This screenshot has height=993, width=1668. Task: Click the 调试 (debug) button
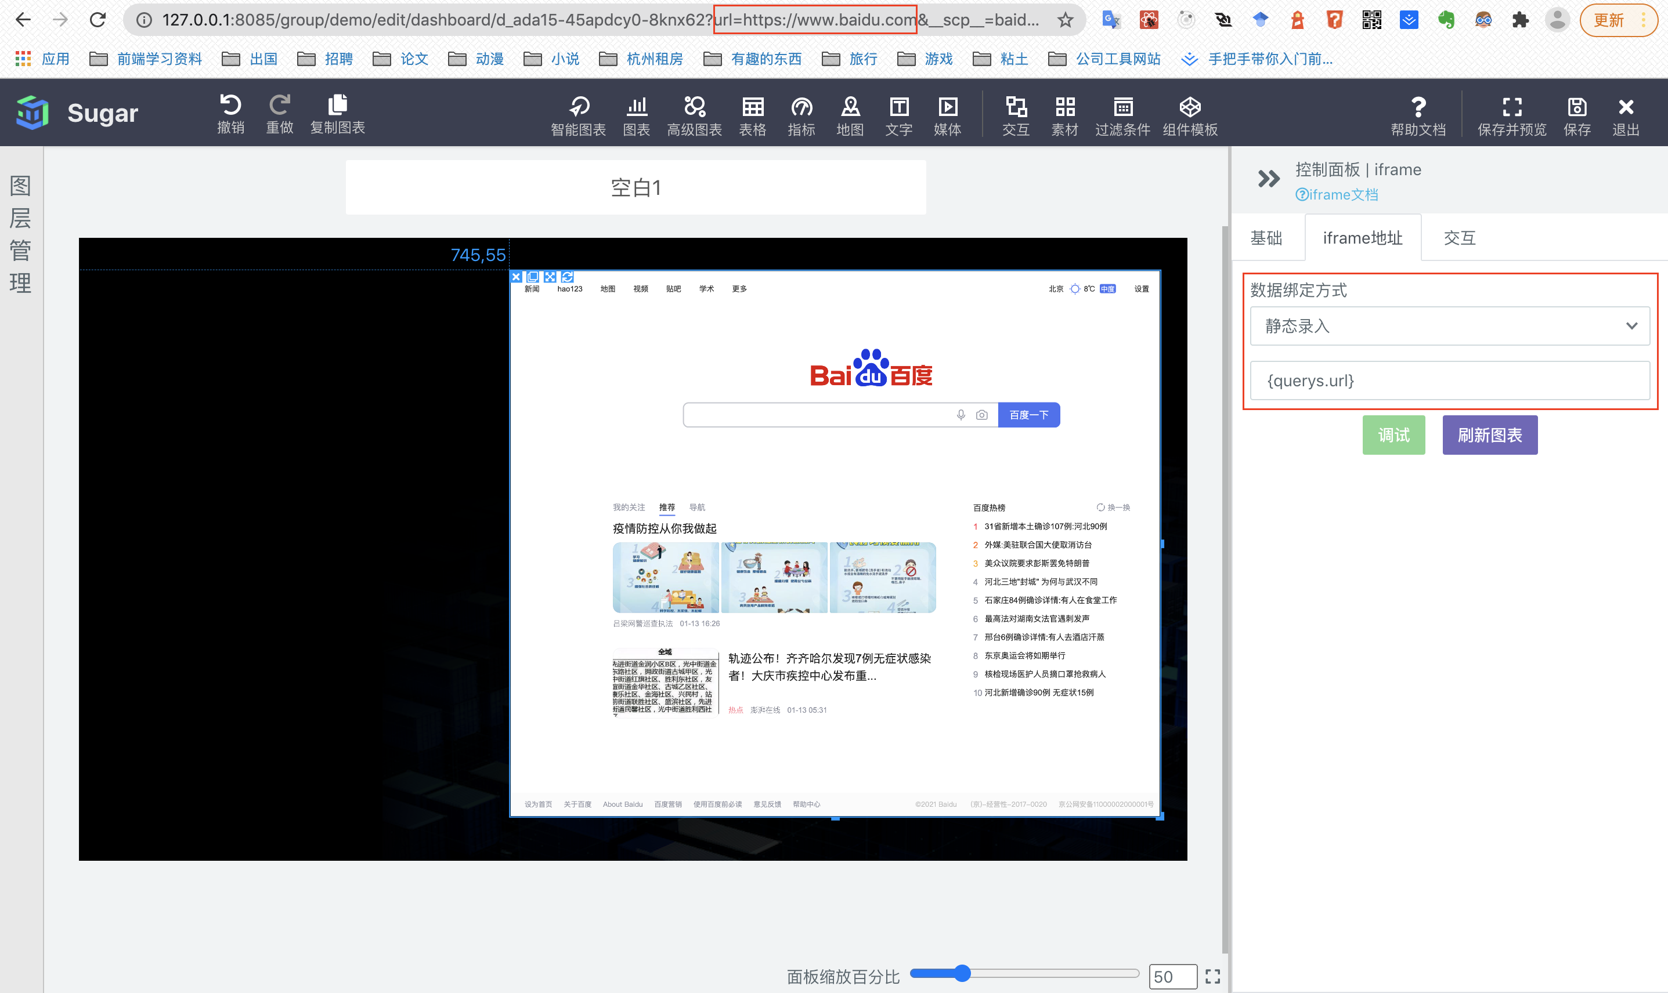click(1393, 435)
